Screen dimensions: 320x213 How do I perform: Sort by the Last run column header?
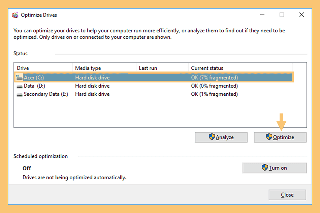coord(162,68)
